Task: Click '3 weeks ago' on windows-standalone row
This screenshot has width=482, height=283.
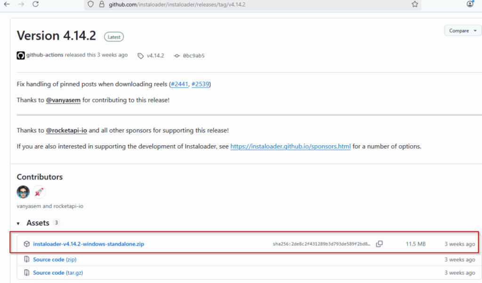Action: tap(459, 244)
